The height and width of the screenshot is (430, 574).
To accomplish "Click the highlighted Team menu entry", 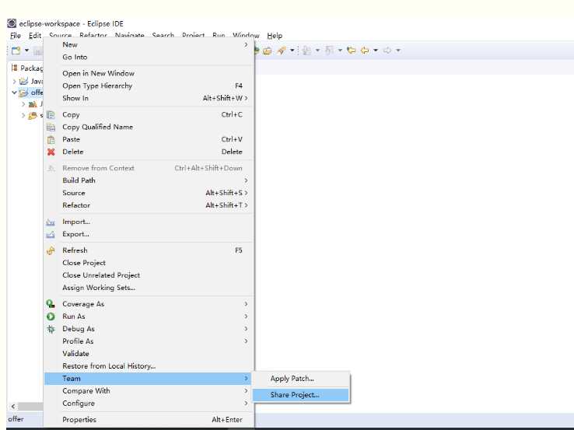I will [x=149, y=379].
